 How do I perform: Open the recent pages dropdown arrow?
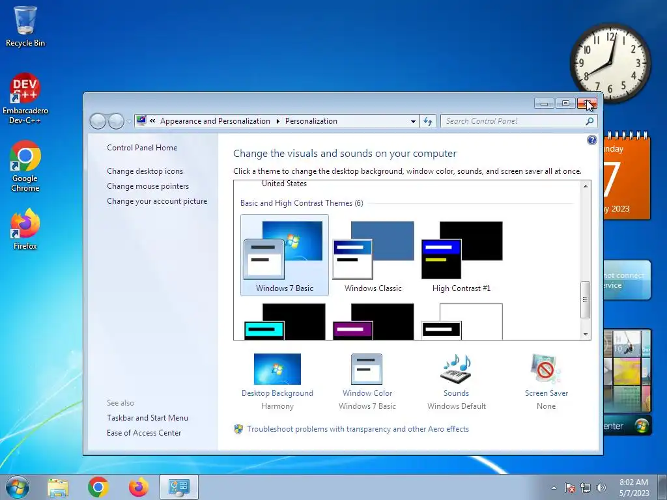click(129, 122)
